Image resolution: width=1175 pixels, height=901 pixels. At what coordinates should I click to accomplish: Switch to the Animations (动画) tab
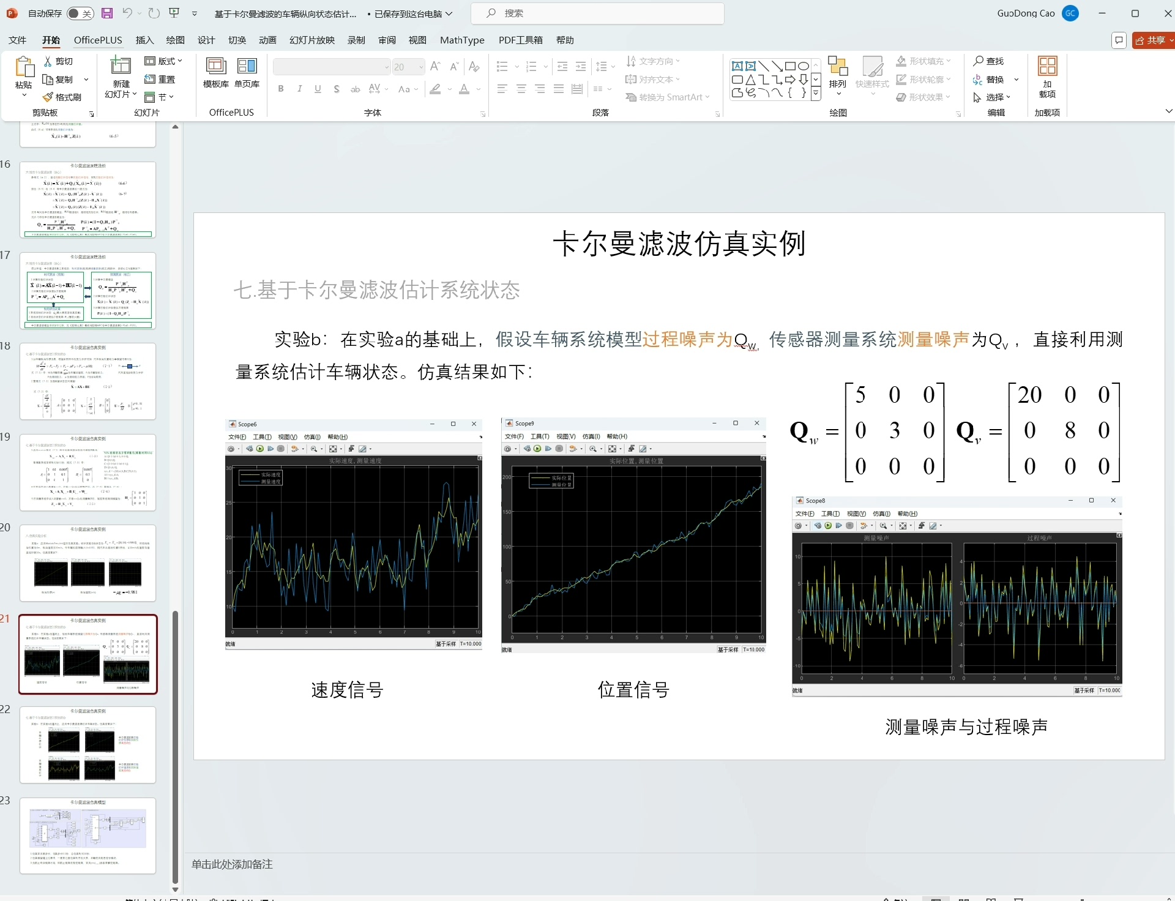(267, 40)
